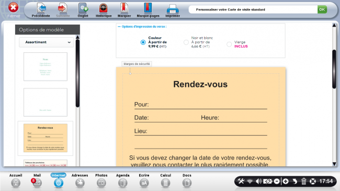Click the Options de modèle panel header
The image size is (340, 191).
[48, 29]
